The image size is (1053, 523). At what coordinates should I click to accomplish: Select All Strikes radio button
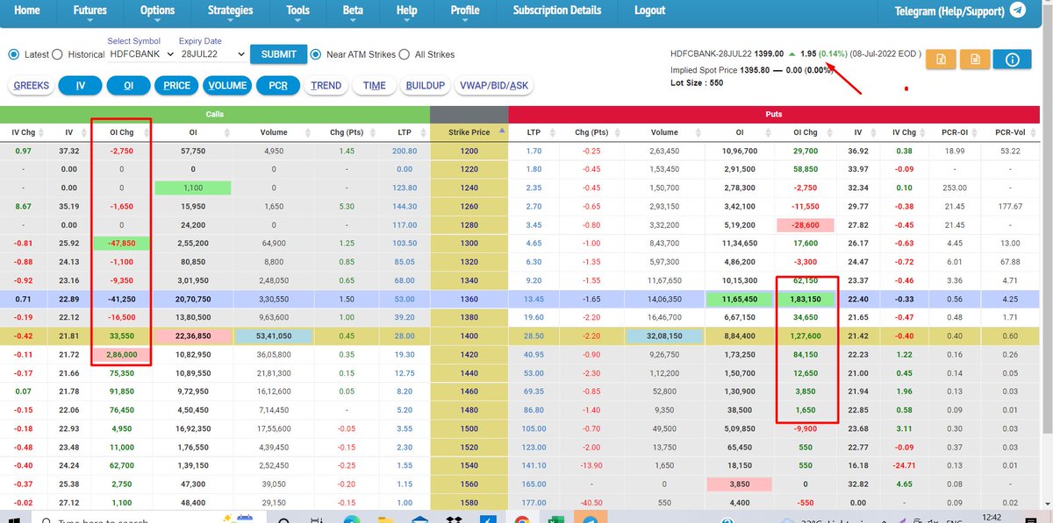click(x=405, y=54)
